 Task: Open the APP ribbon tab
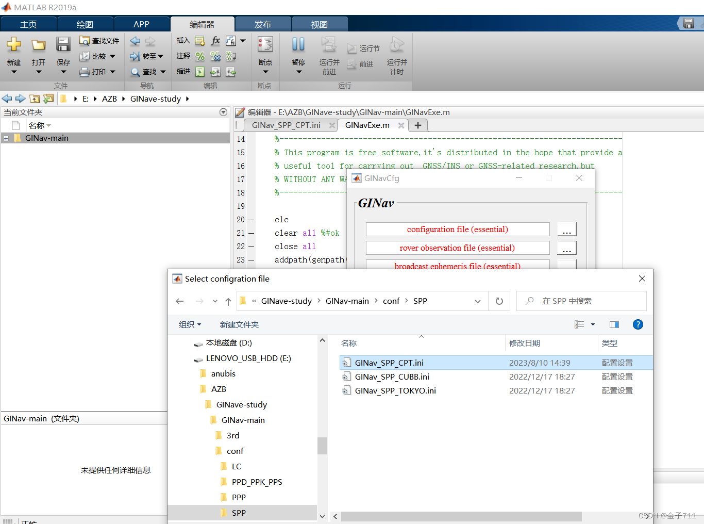[x=142, y=24]
